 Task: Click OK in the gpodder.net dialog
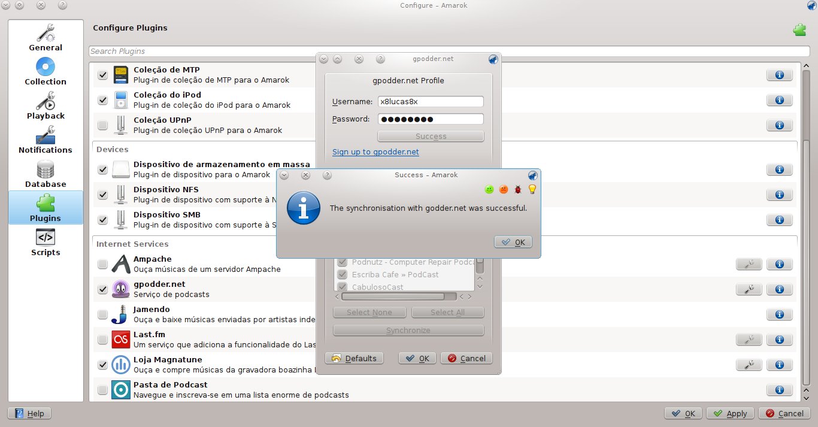coord(417,358)
